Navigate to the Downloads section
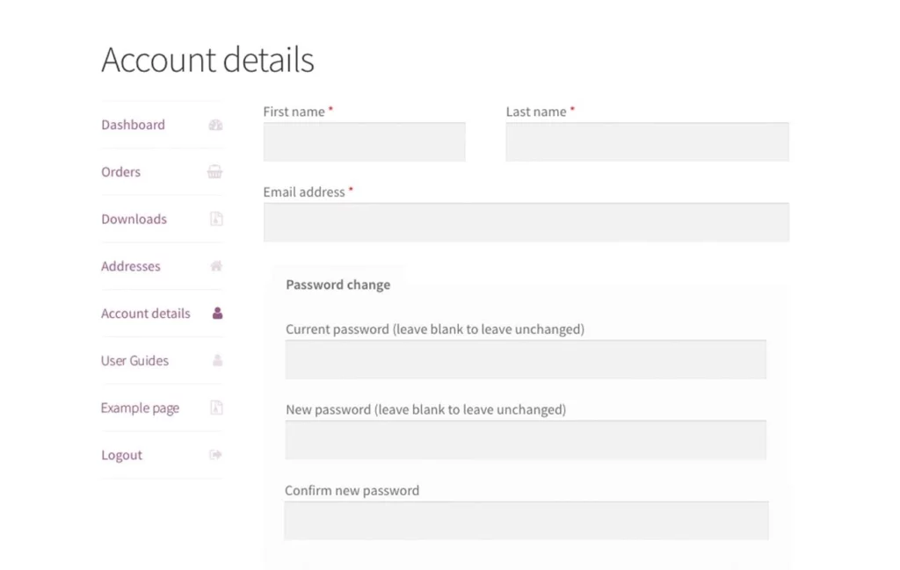The image size is (900, 570). (134, 219)
